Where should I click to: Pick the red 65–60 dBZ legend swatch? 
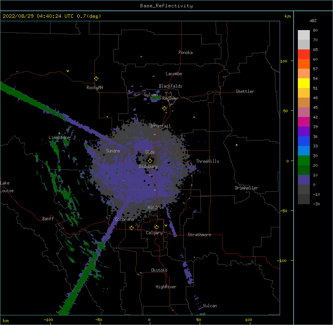304,54
